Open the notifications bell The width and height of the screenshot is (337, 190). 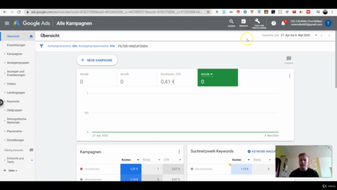pyautogui.click(x=283, y=23)
